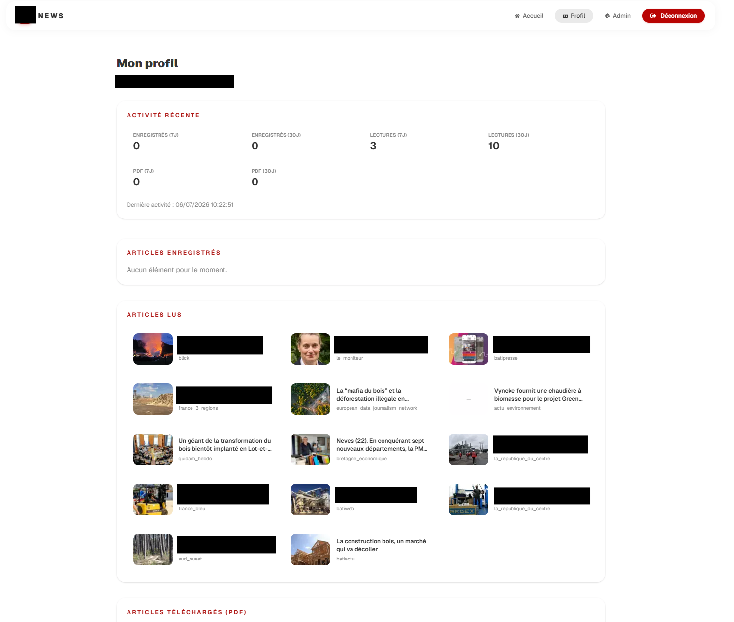
Task: Click the icon next to Admin
Action: (x=607, y=16)
